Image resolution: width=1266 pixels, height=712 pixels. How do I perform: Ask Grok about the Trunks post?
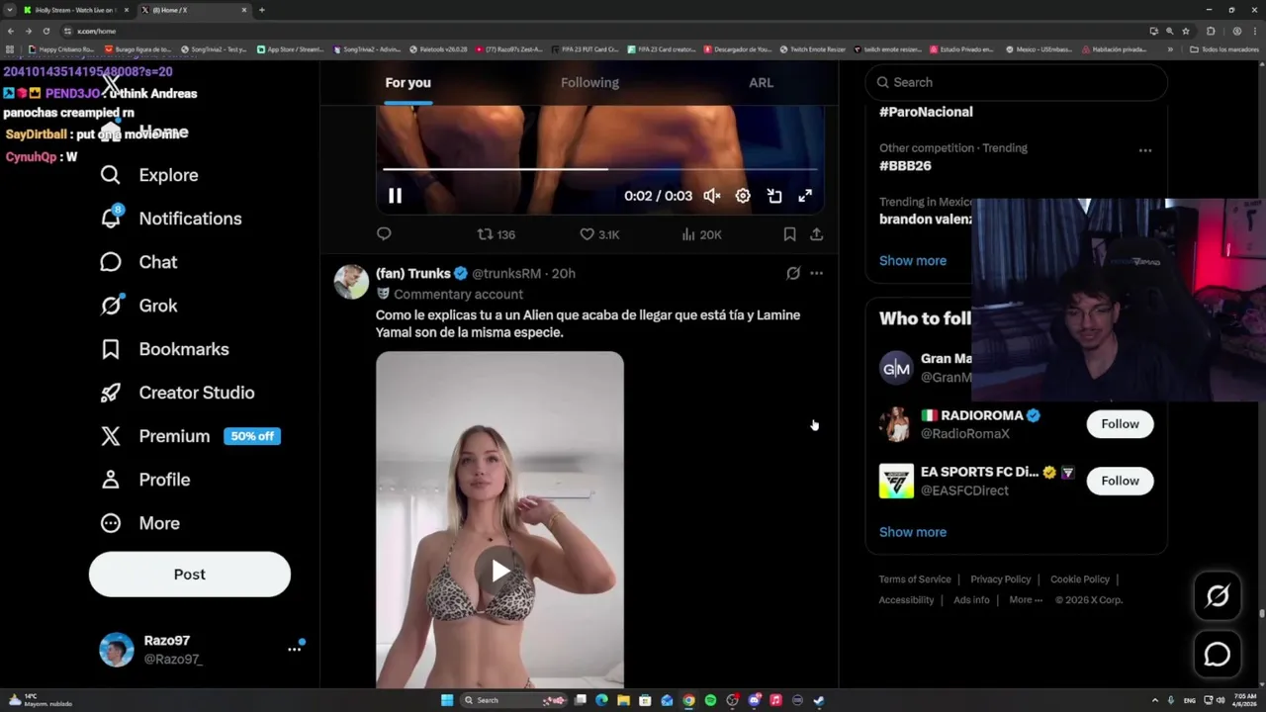(x=793, y=273)
